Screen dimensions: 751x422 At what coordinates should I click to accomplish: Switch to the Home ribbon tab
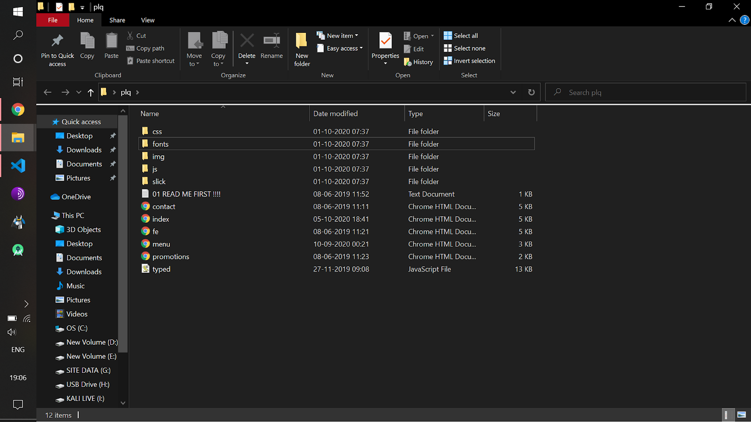click(x=85, y=20)
